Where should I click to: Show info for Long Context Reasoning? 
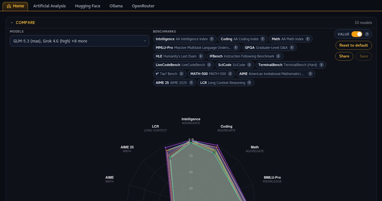coord(249,83)
